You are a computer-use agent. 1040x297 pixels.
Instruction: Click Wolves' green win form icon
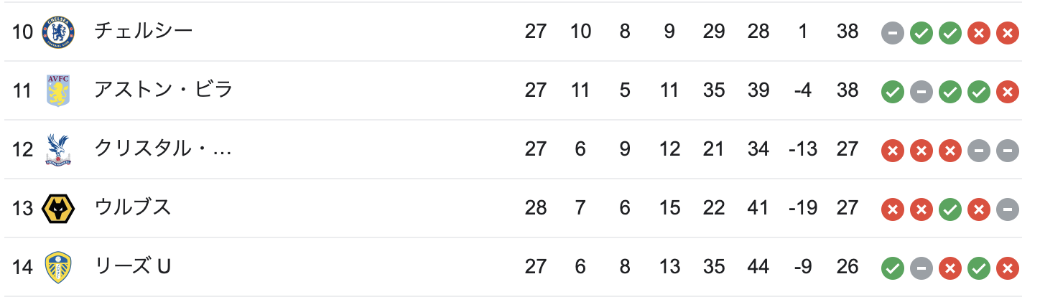pyautogui.click(x=950, y=209)
